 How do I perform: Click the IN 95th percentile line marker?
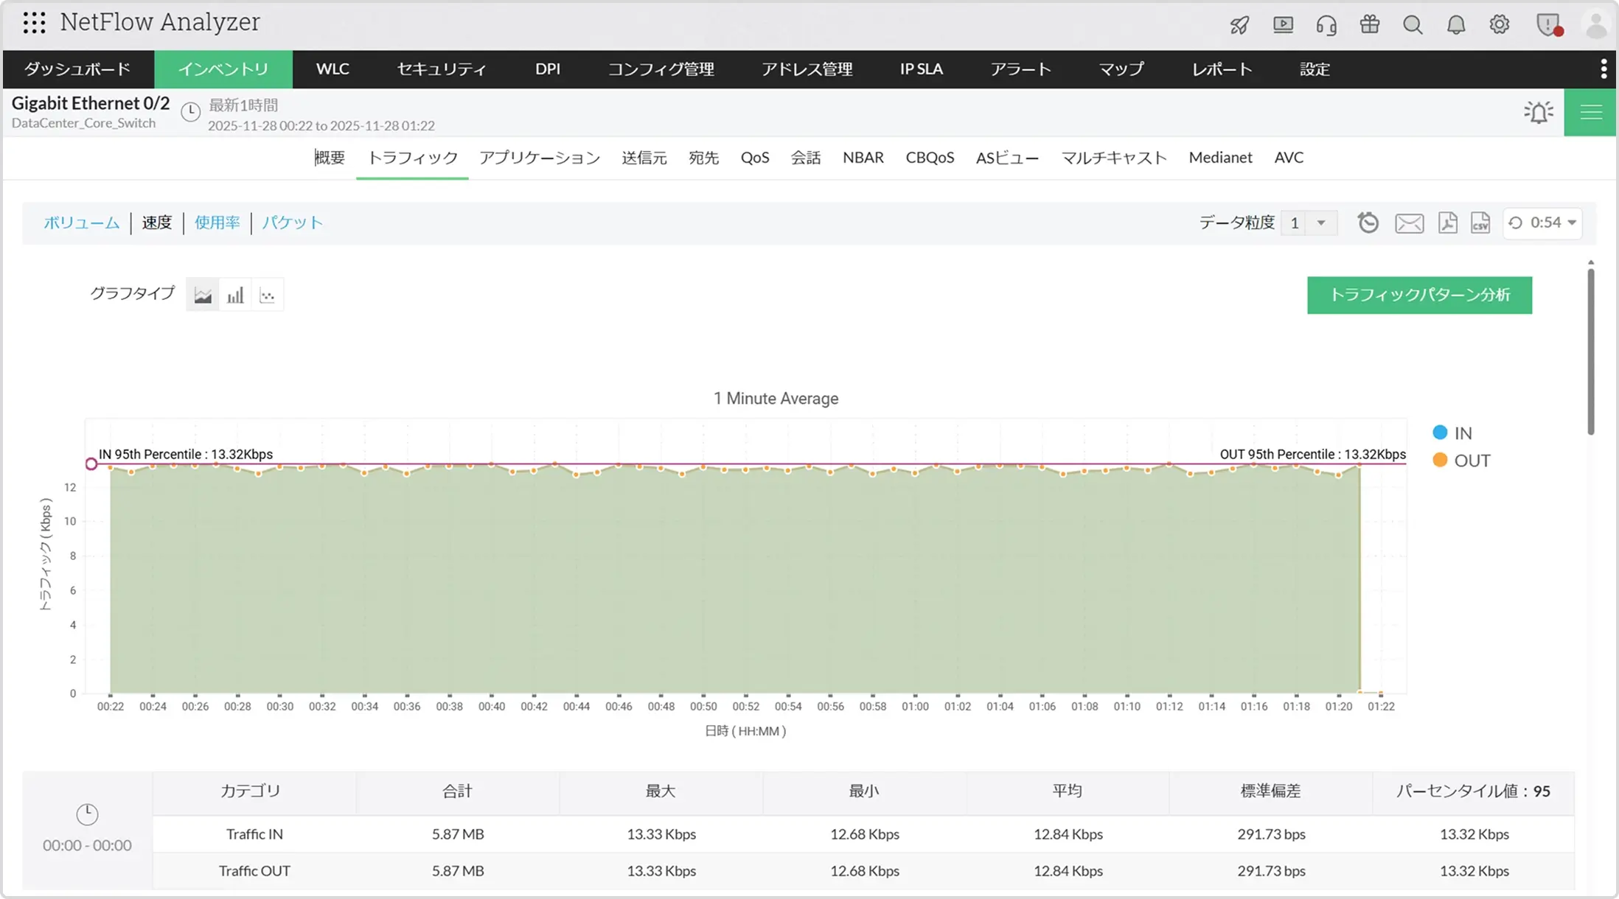tap(91, 464)
